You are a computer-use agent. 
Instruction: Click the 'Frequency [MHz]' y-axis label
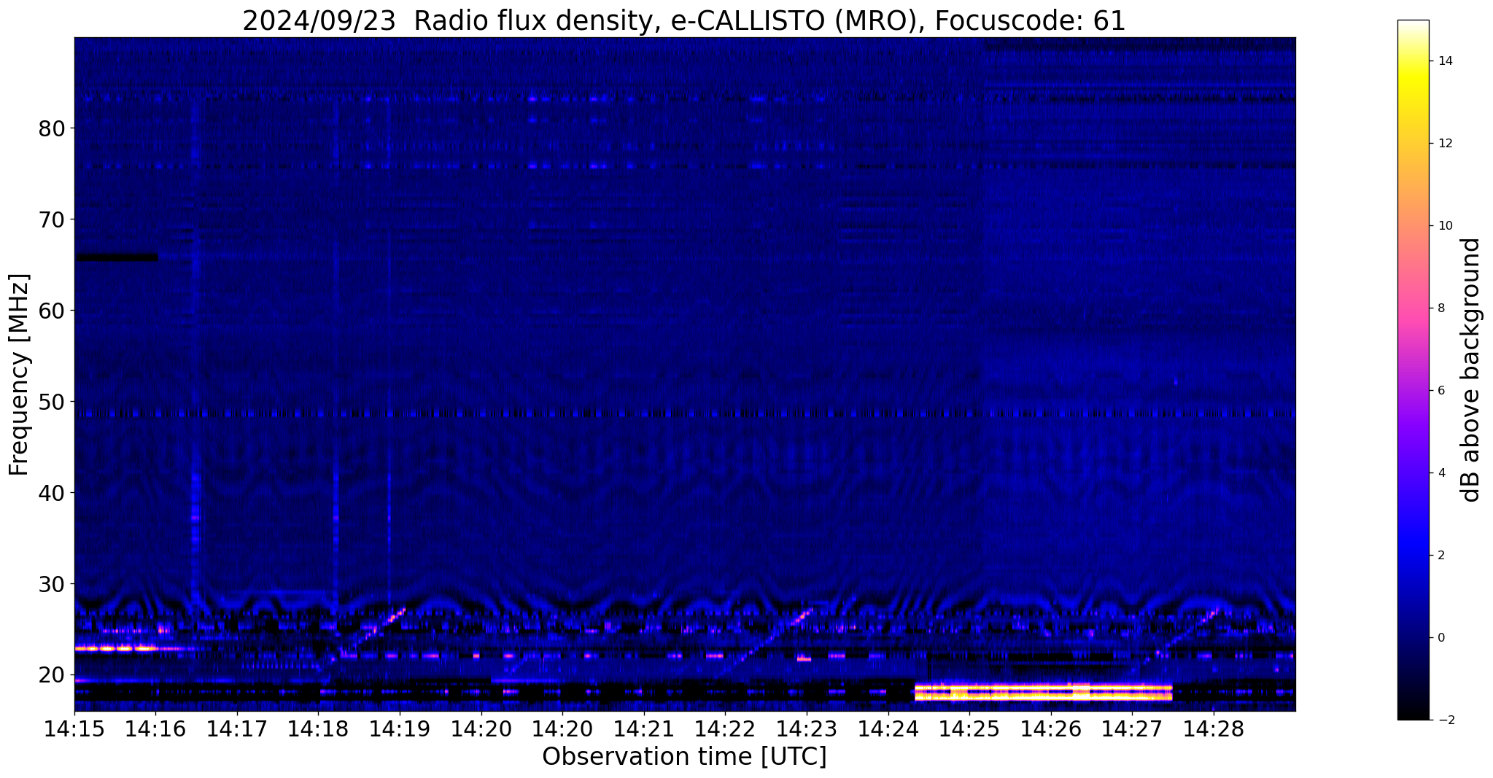pos(19,375)
